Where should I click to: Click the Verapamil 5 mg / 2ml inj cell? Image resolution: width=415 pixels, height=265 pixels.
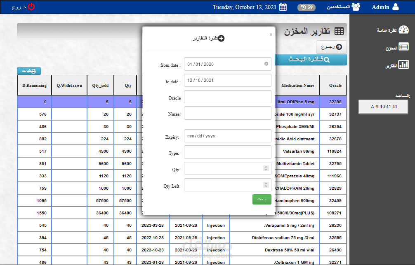coord(274,225)
